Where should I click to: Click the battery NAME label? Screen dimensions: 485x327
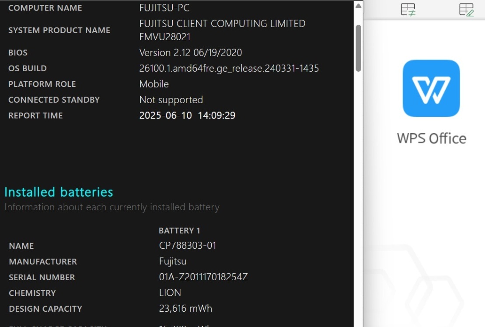pyautogui.click(x=21, y=246)
